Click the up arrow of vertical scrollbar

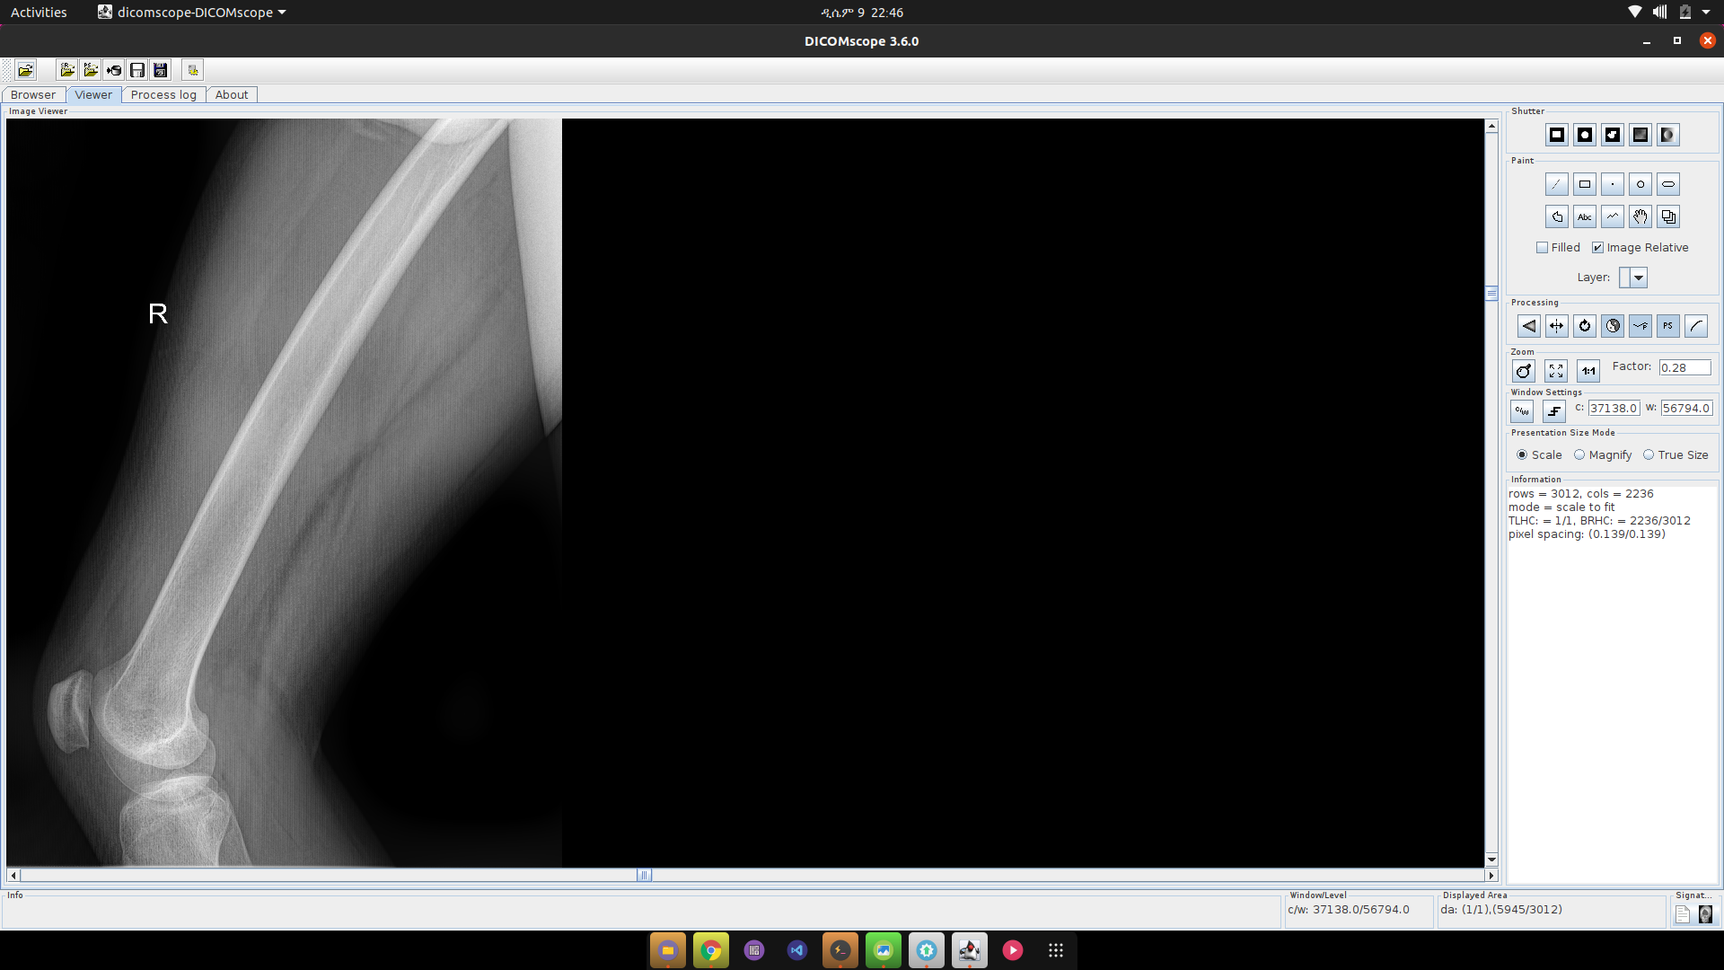point(1491,126)
